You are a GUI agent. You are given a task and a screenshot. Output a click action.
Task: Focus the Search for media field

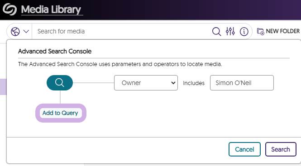coord(121,31)
